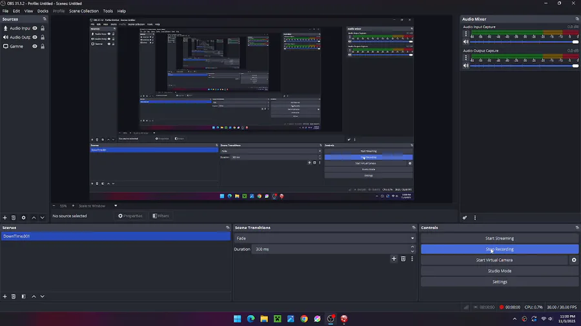Float the Audio Mixer dock panel

click(577, 19)
